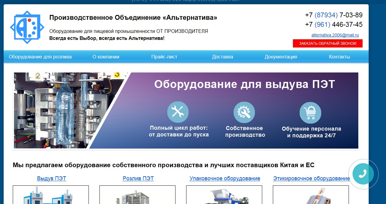Click the Оборудование для пищевой промышленности ОТ ПРОИЗВОДИТЕЛЯ tagline
This screenshot has width=386, height=204.
129,31
